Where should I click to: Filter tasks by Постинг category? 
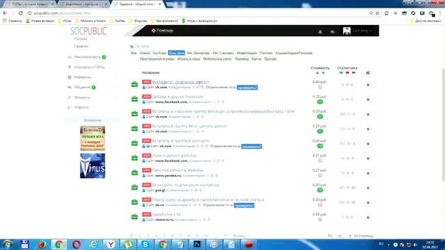pyautogui.click(x=266, y=53)
